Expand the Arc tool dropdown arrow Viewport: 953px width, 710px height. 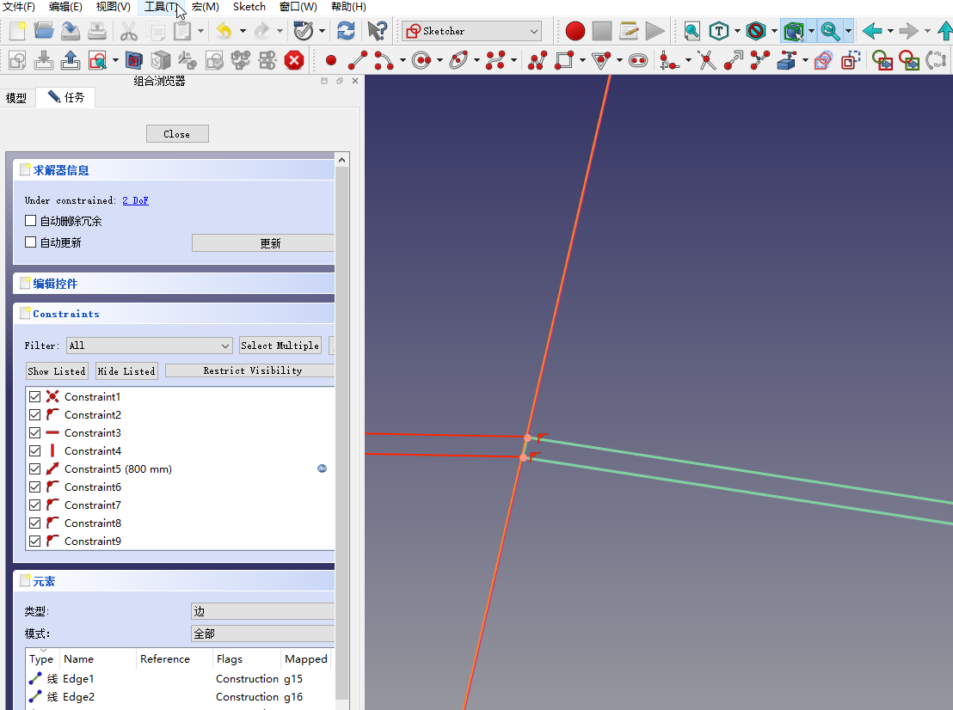coord(403,60)
